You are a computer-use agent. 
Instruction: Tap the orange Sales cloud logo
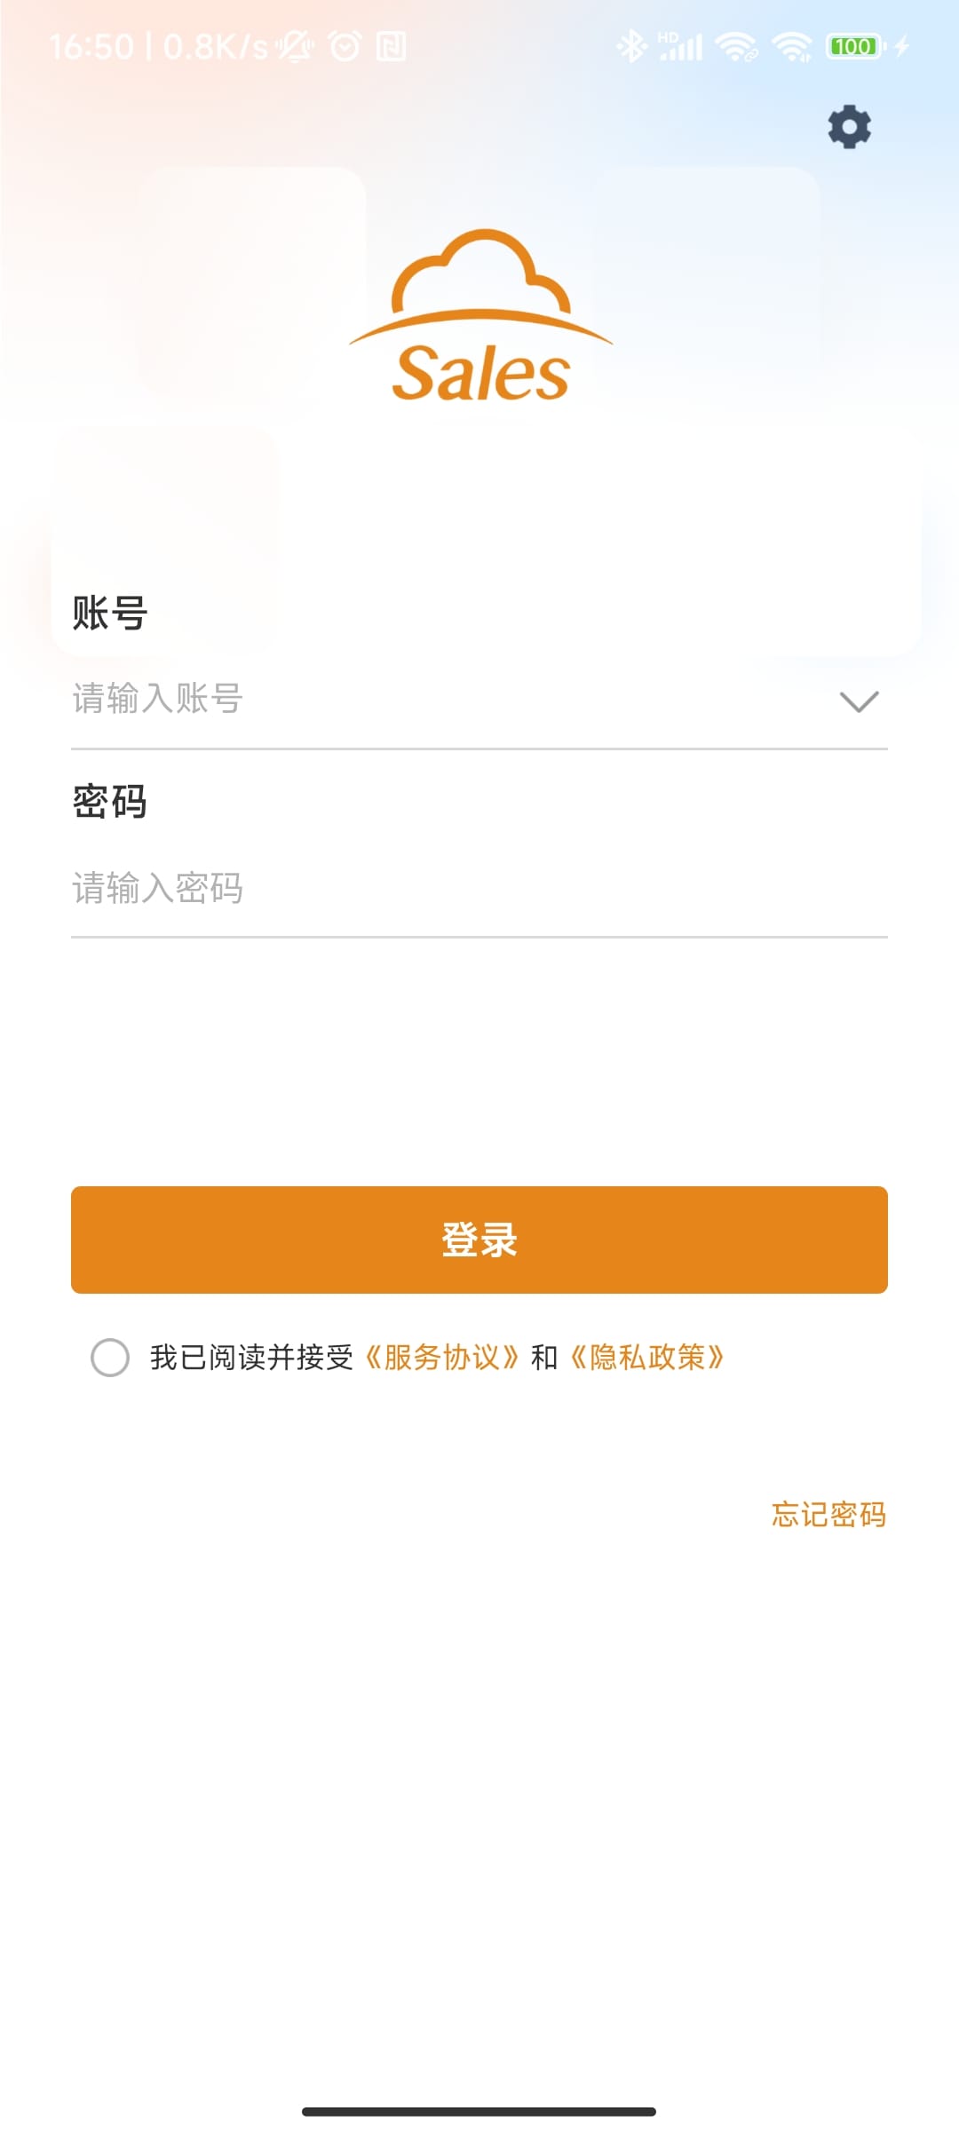[x=480, y=316]
